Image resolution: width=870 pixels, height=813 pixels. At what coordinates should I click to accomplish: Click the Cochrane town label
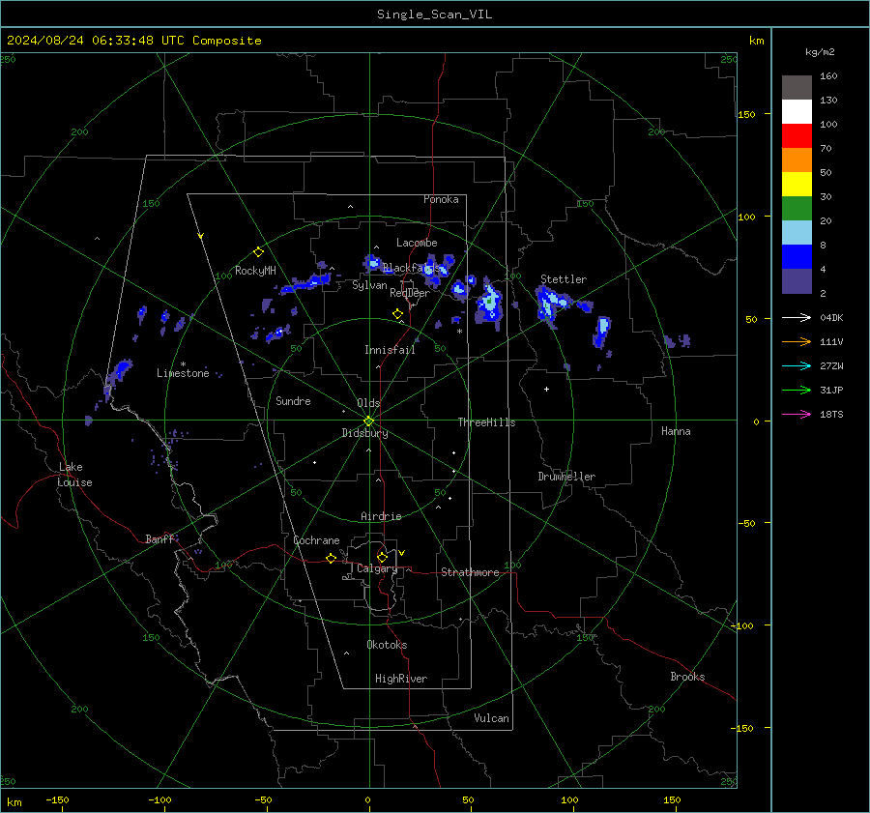[x=316, y=540]
